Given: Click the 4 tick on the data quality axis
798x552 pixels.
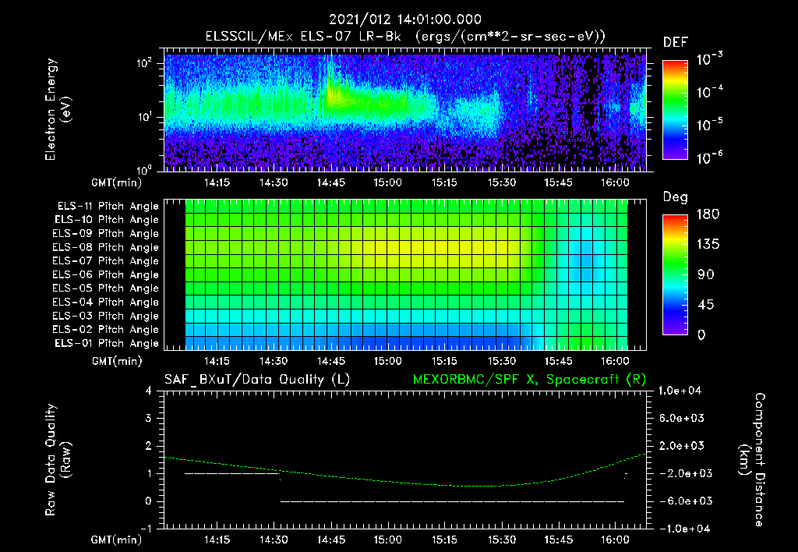Looking at the screenshot, I should (x=149, y=391).
